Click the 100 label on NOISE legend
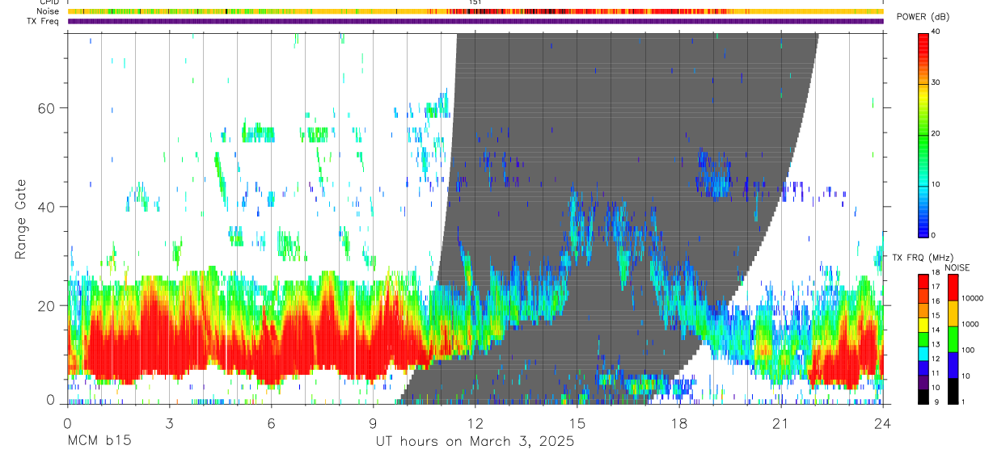Image resolution: width=993 pixels, height=458 pixels. tap(967, 350)
